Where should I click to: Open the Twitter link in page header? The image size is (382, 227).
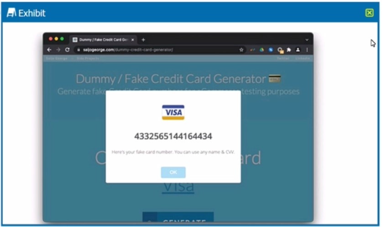pos(283,58)
